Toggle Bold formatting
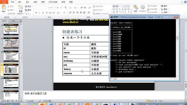The width and height of the screenshot is (187, 105). pos(36,13)
